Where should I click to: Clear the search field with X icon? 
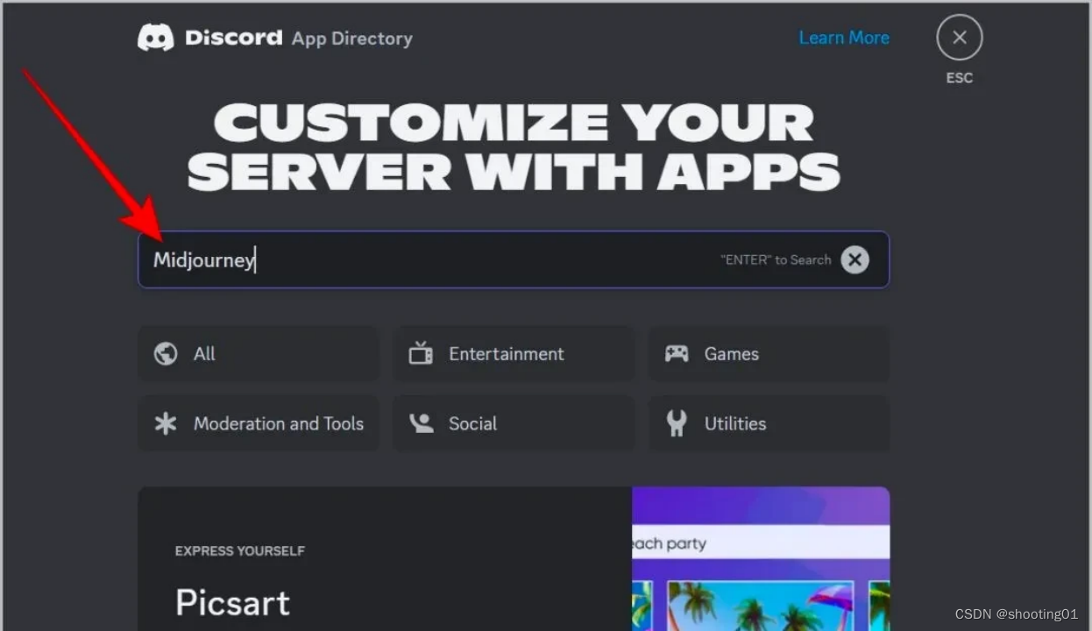[x=855, y=259]
